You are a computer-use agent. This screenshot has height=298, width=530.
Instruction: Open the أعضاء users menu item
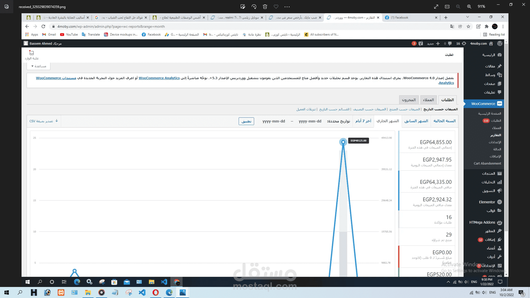[494, 248]
